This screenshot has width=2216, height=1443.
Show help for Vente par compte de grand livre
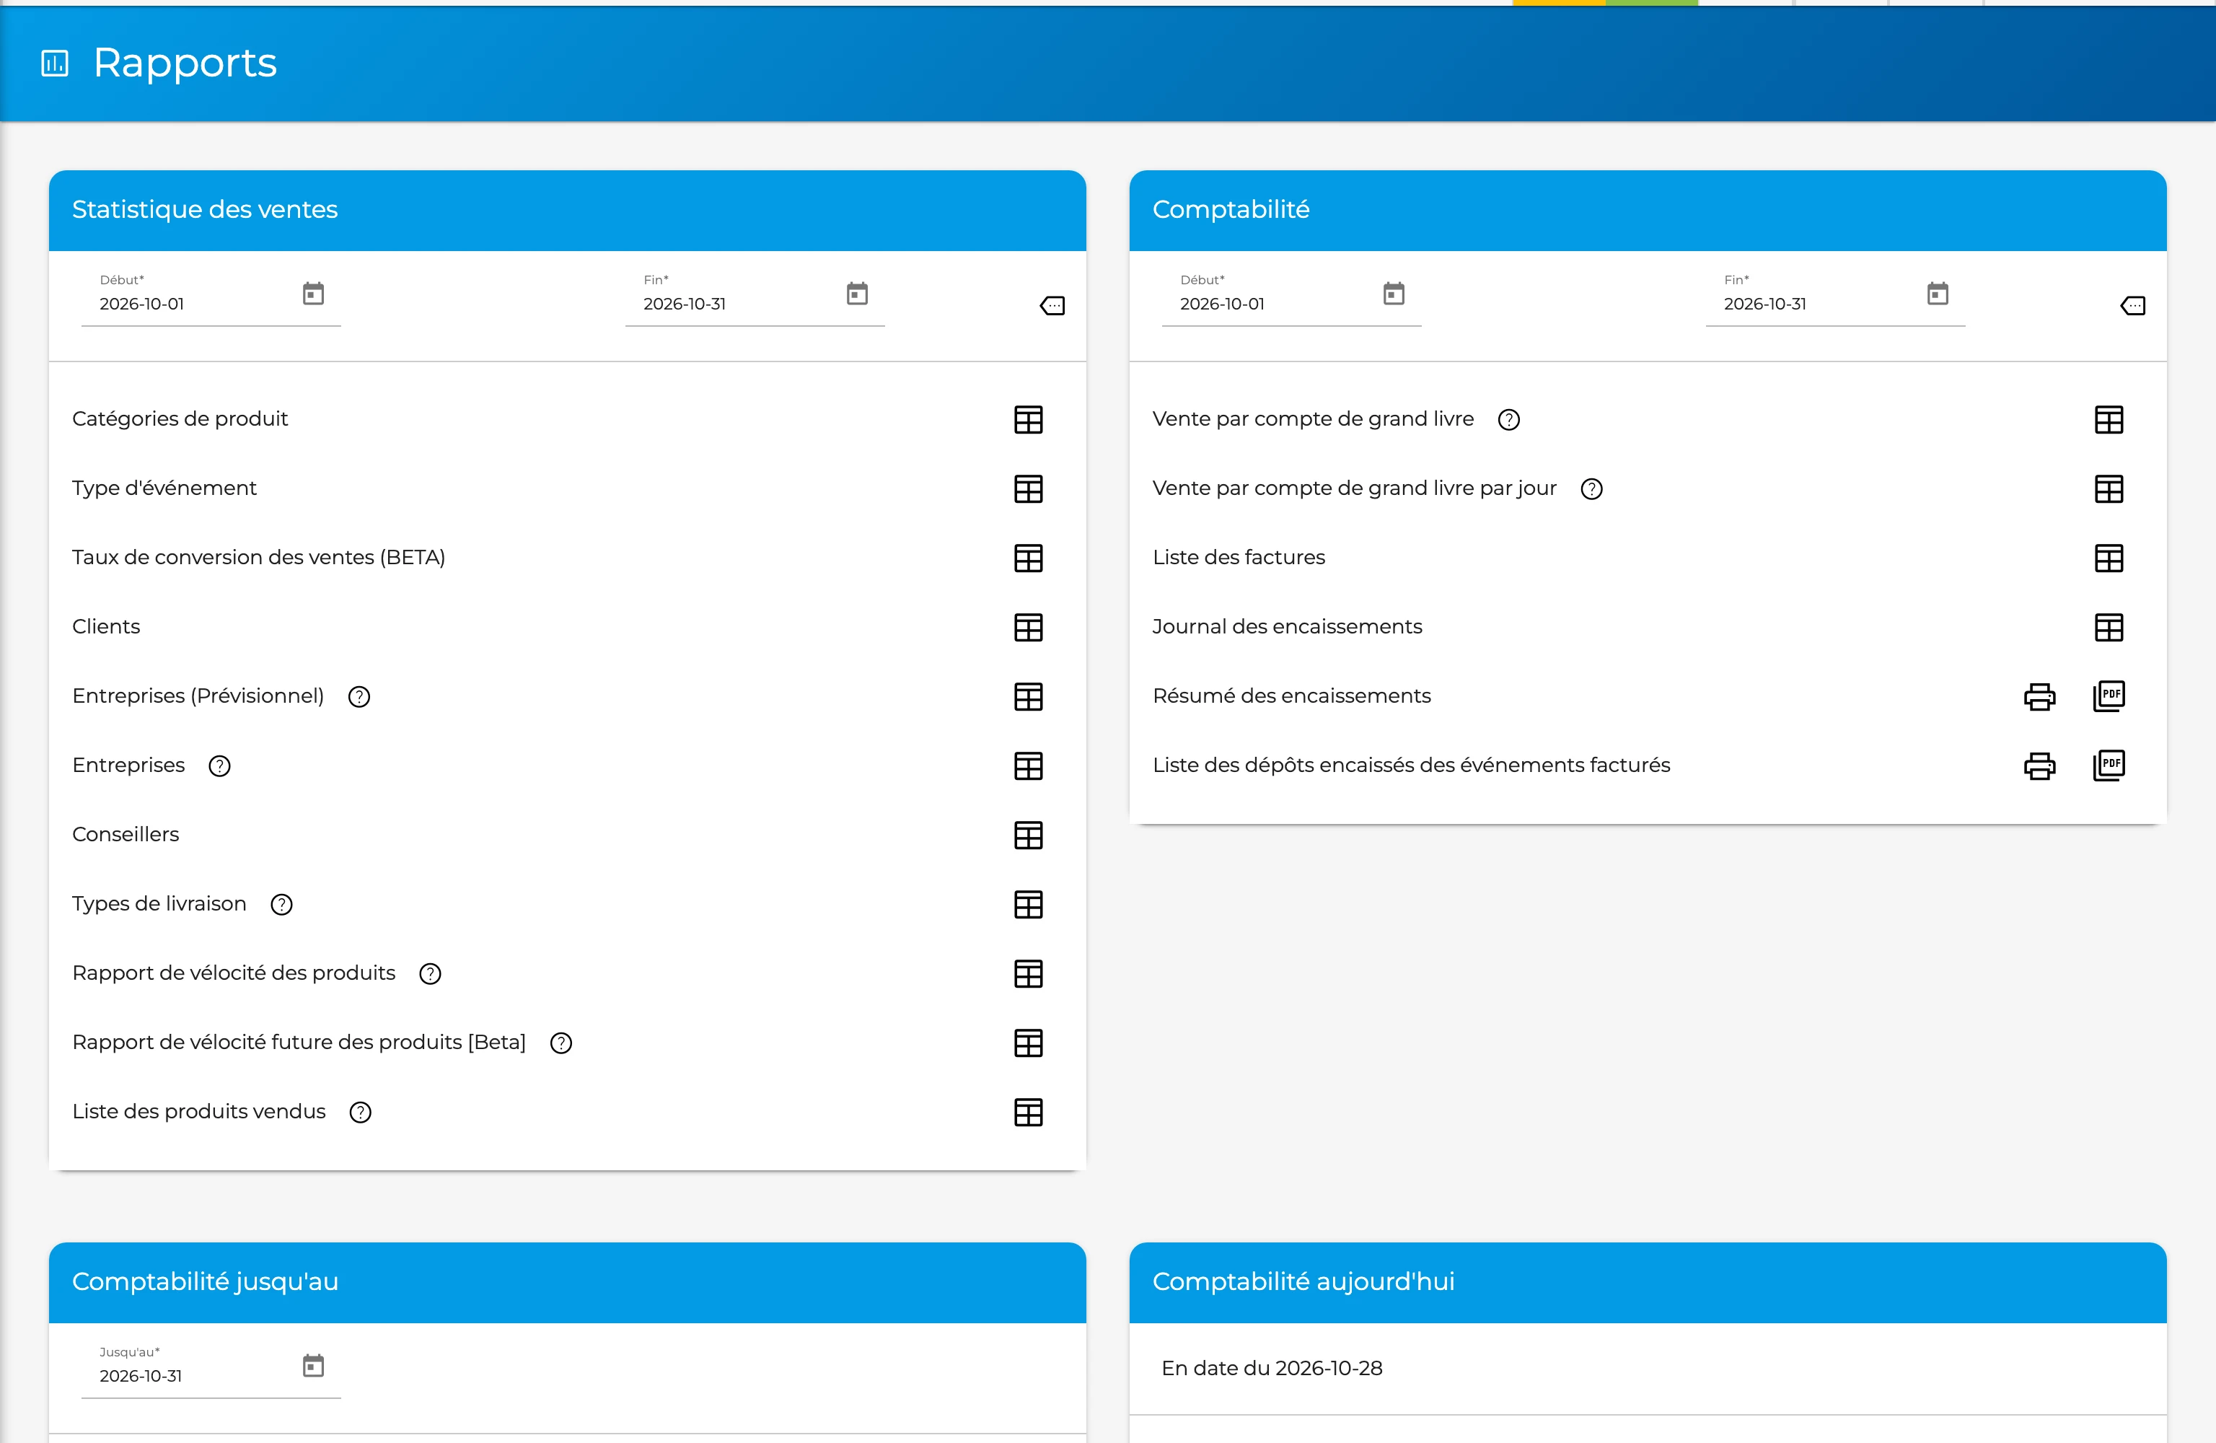(1509, 420)
